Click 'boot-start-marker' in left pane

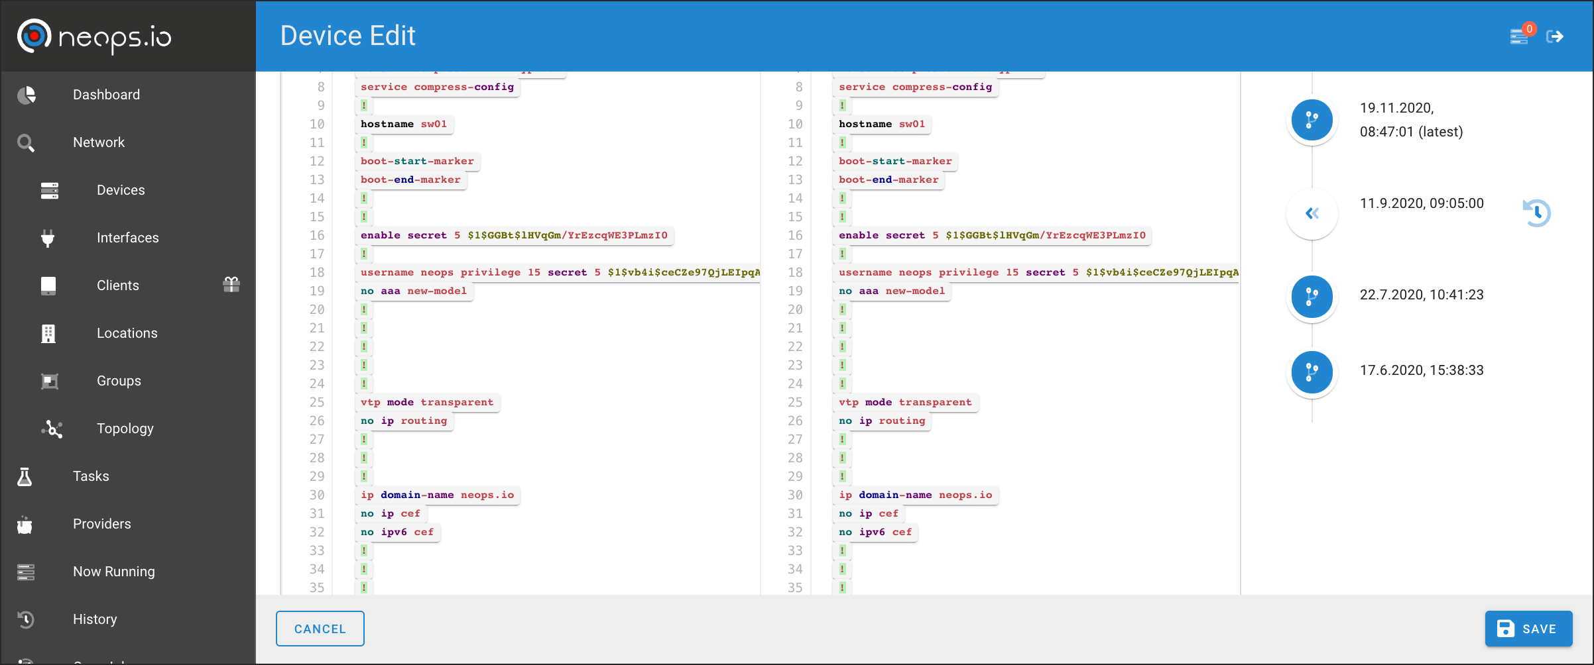418,161
